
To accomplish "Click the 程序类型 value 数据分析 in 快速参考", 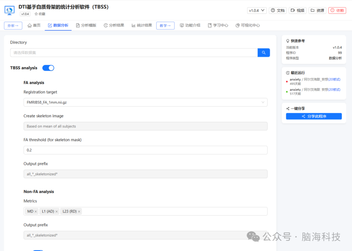I will 335,58.
